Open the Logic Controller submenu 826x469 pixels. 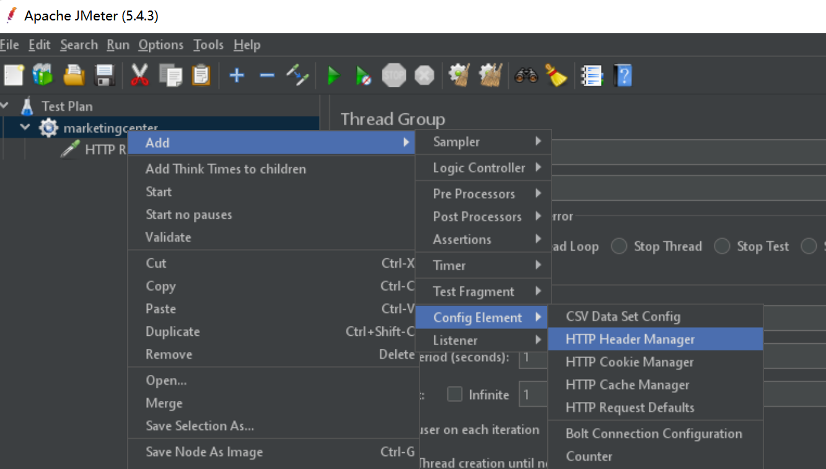[483, 168]
